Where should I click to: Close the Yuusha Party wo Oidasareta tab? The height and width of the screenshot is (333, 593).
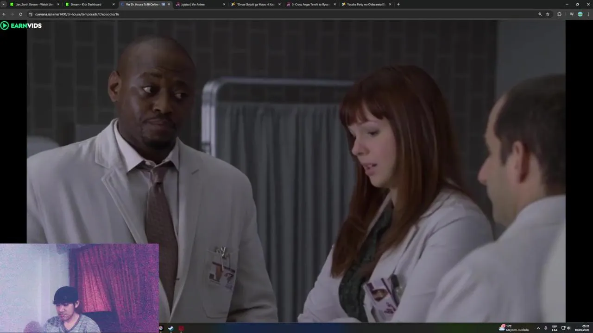click(390, 4)
